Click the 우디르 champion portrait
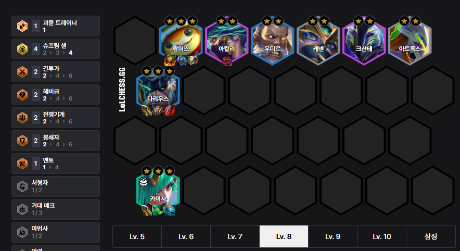Image resolution: width=460 pixels, height=251 pixels. [273, 41]
